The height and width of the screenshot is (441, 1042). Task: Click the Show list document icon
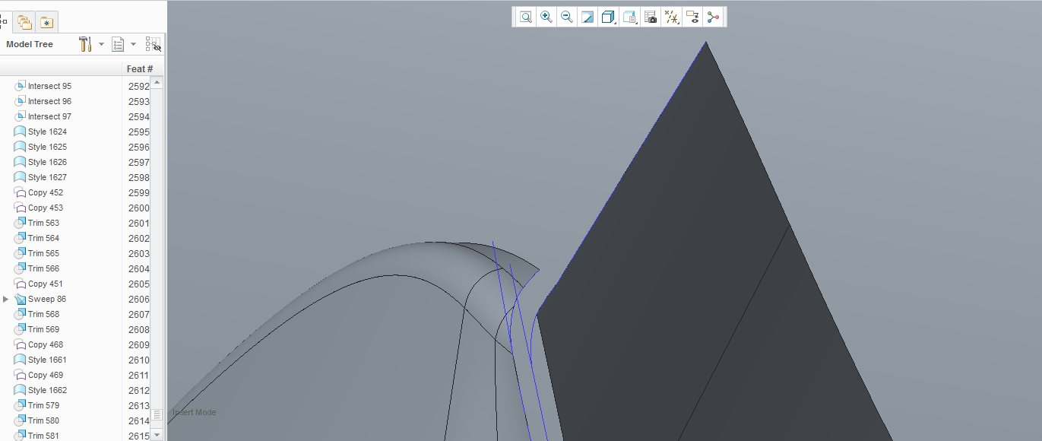(118, 44)
